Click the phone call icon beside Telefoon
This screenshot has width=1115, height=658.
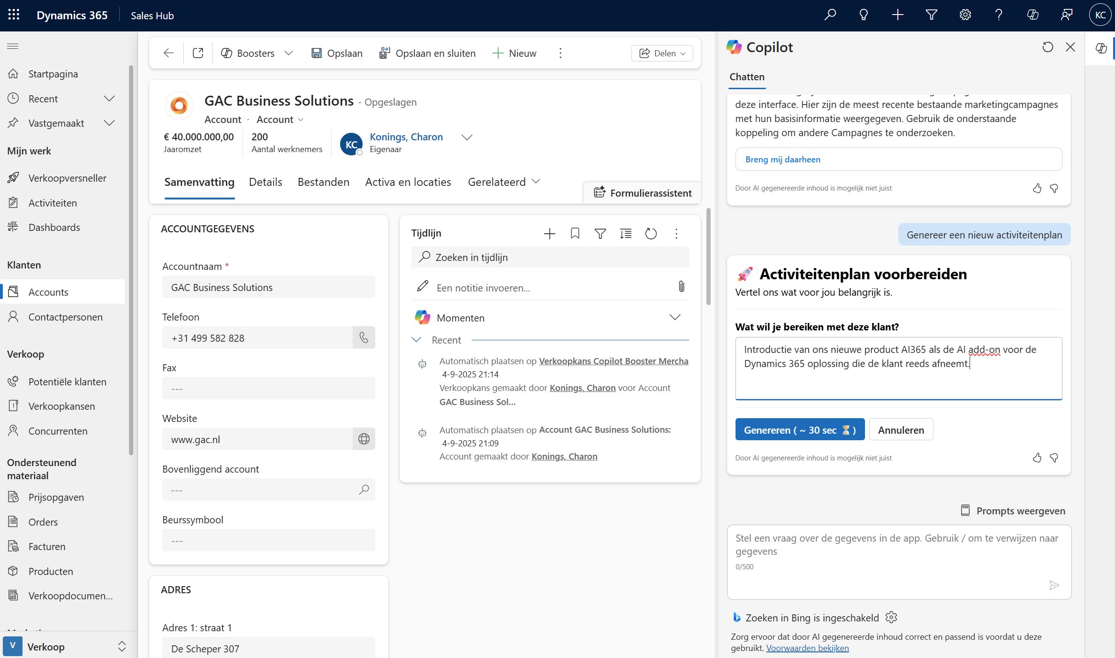tap(364, 337)
